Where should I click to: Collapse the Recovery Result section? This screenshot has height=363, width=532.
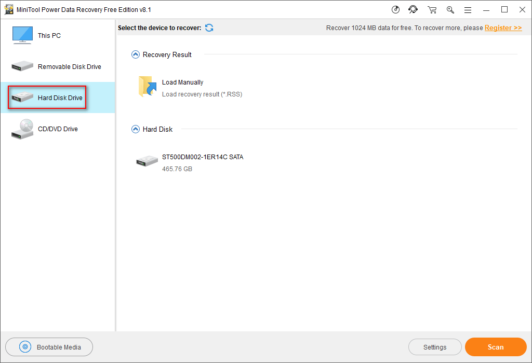[x=136, y=54]
